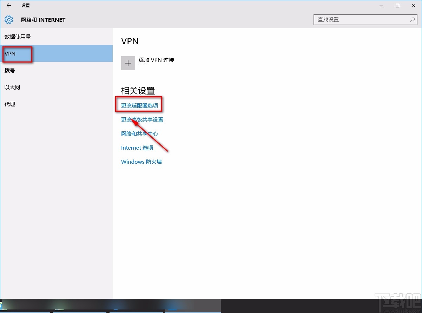Open Windows 防火墙 settings

point(141,162)
